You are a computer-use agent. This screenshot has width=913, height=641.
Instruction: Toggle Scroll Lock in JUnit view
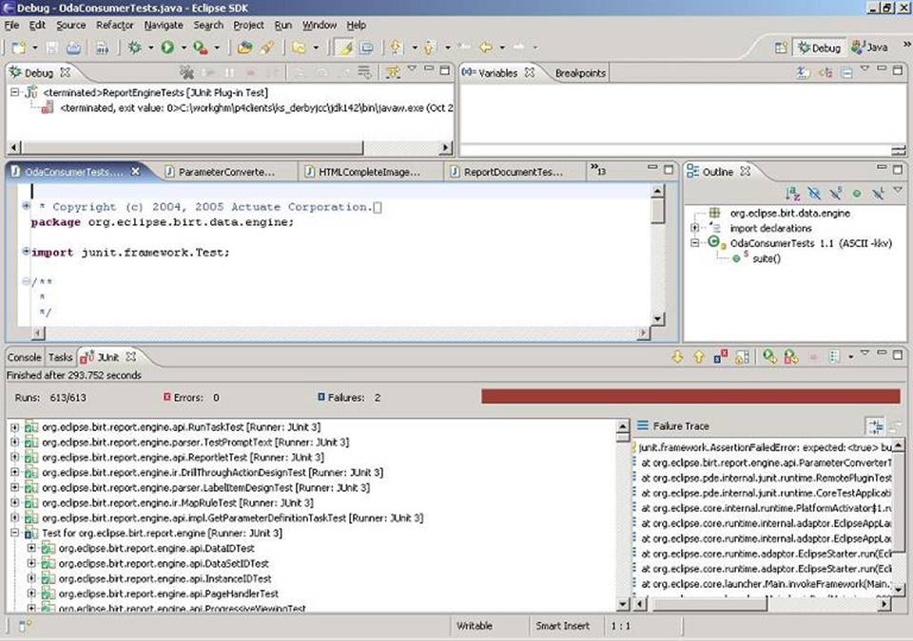coord(742,356)
